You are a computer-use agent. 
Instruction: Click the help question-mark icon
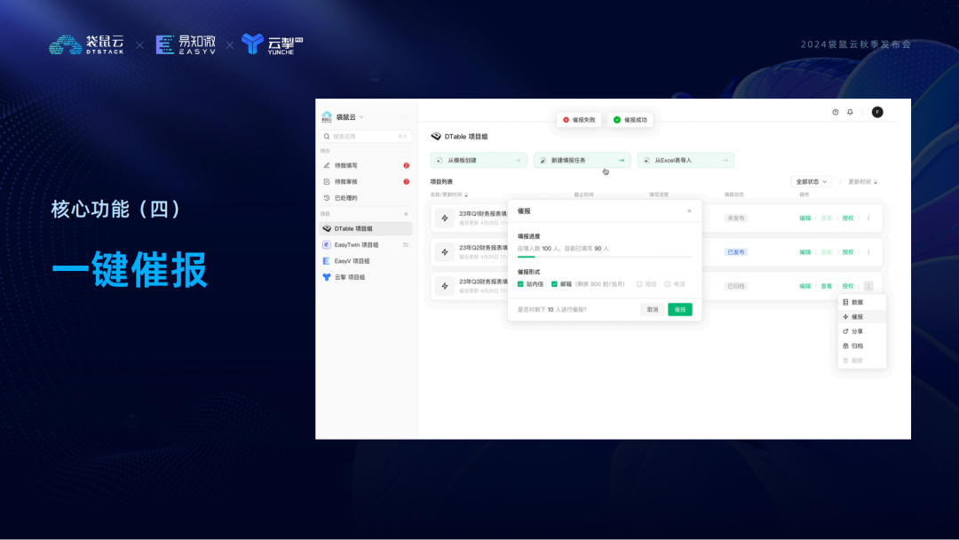(x=834, y=114)
